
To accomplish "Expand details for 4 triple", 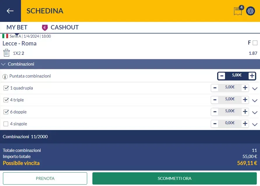I will pyautogui.click(x=254, y=100).
